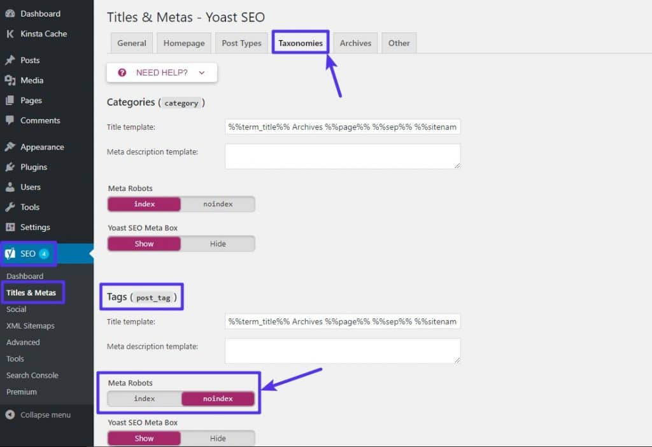Switch Tags Meta Robots back to index
The image size is (652, 447).
(x=144, y=398)
